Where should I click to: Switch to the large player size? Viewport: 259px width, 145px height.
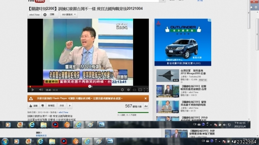140,90
